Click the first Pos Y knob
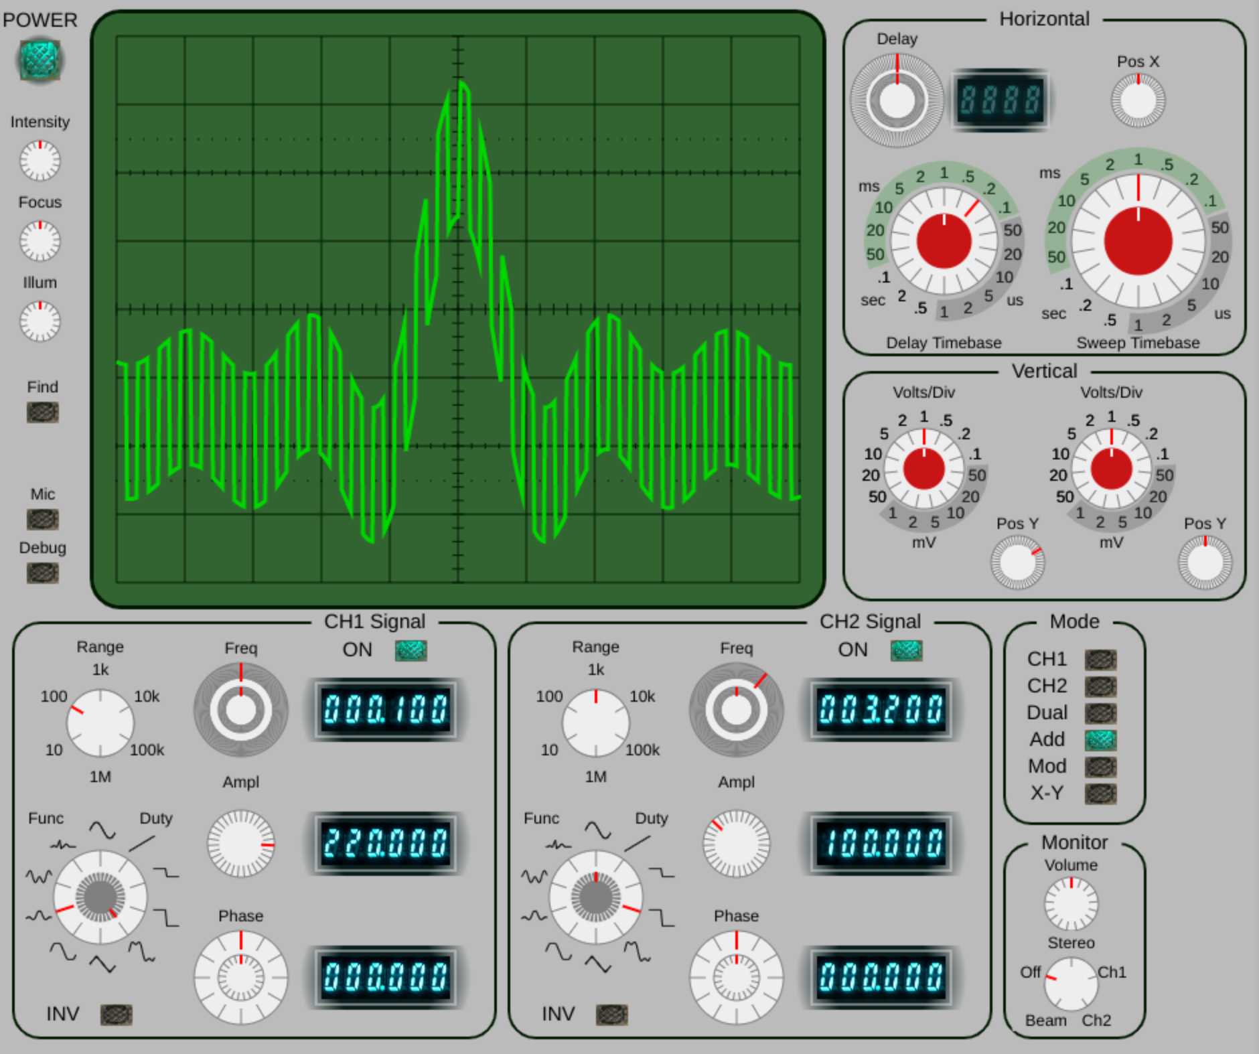 1017,562
